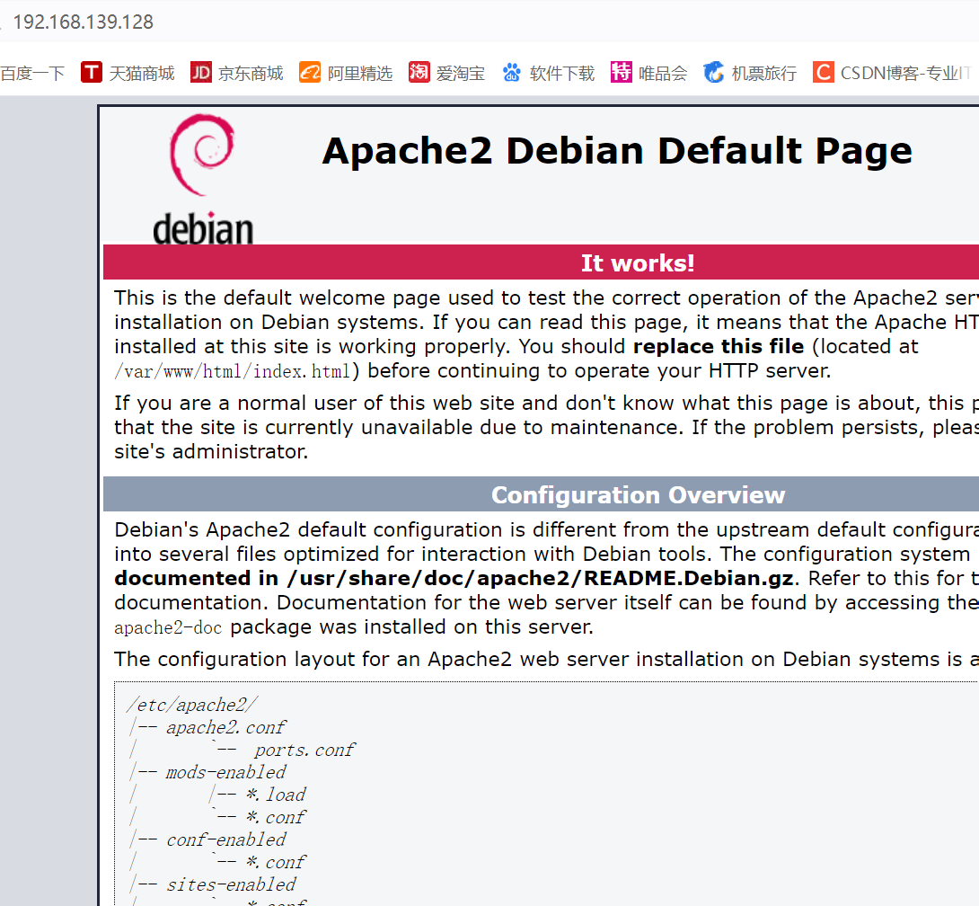Click the JD 京东商城 bookmark icon

pos(201,73)
